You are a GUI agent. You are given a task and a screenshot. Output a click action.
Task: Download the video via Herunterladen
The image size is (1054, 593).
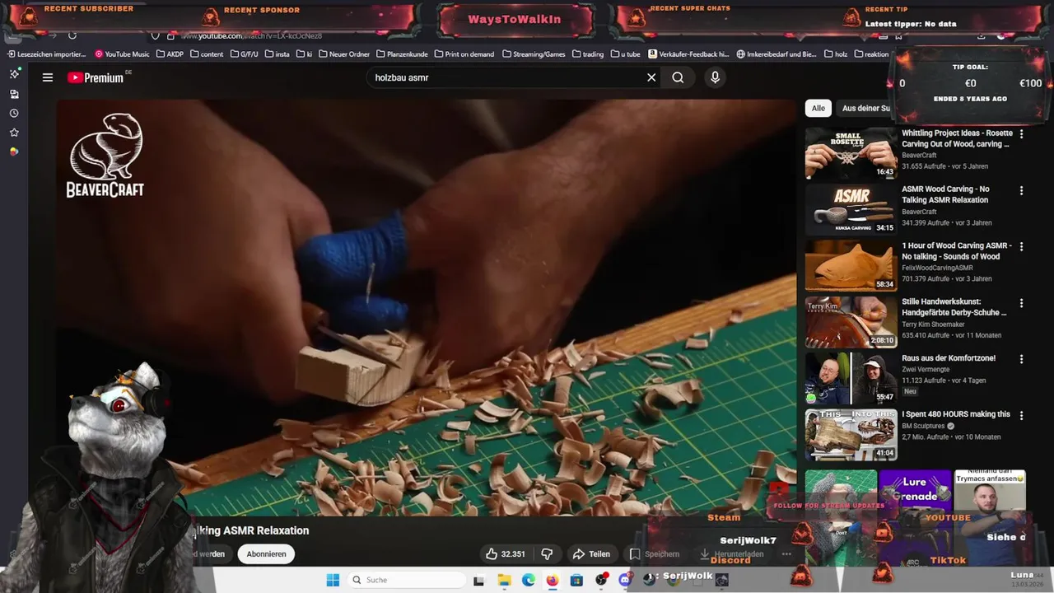click(x=731, y=554)
